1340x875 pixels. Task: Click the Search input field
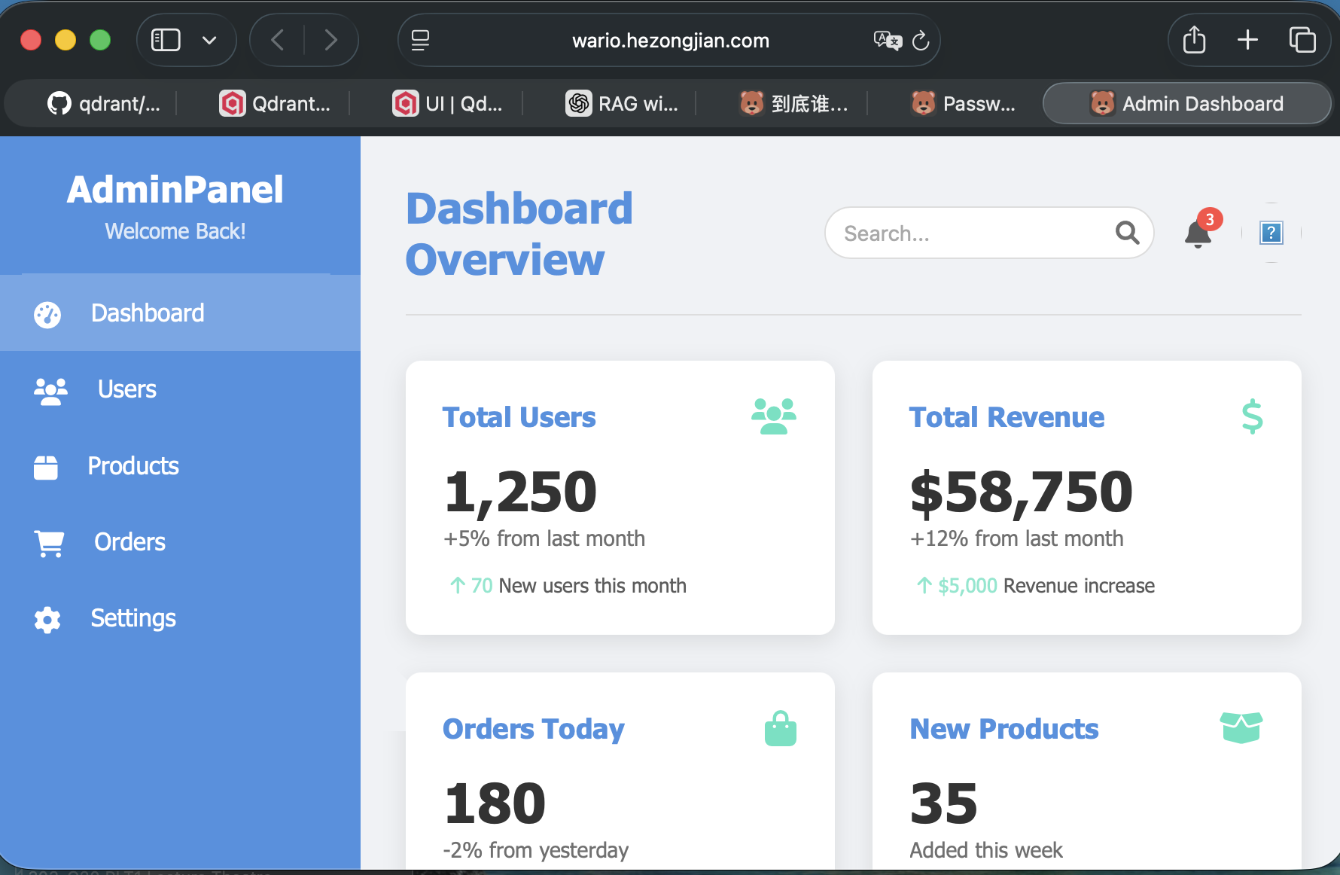pyautogui.click(x=971, y=233)
